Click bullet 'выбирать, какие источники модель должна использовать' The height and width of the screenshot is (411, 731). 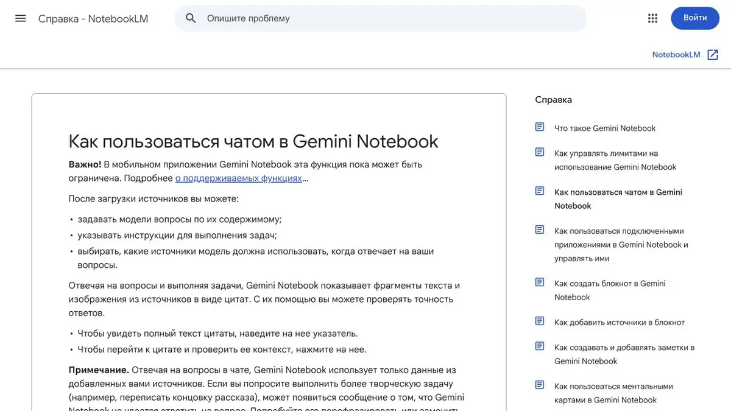pyautogui.click(x=256, y=258)
